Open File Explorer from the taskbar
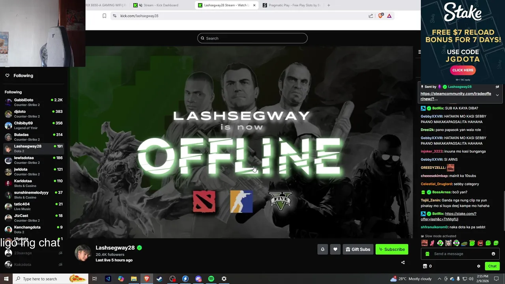The image size is (505, 284). 134,279
